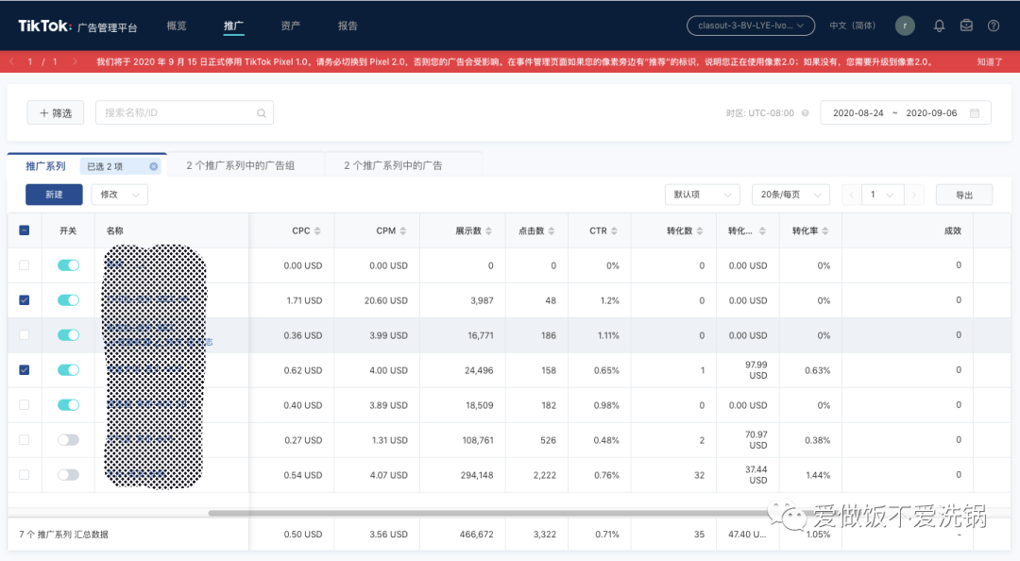The height and width of the screenshot is (561, 1020).
Task: Open the 默认项 dropdown
Action: point(702,194)
